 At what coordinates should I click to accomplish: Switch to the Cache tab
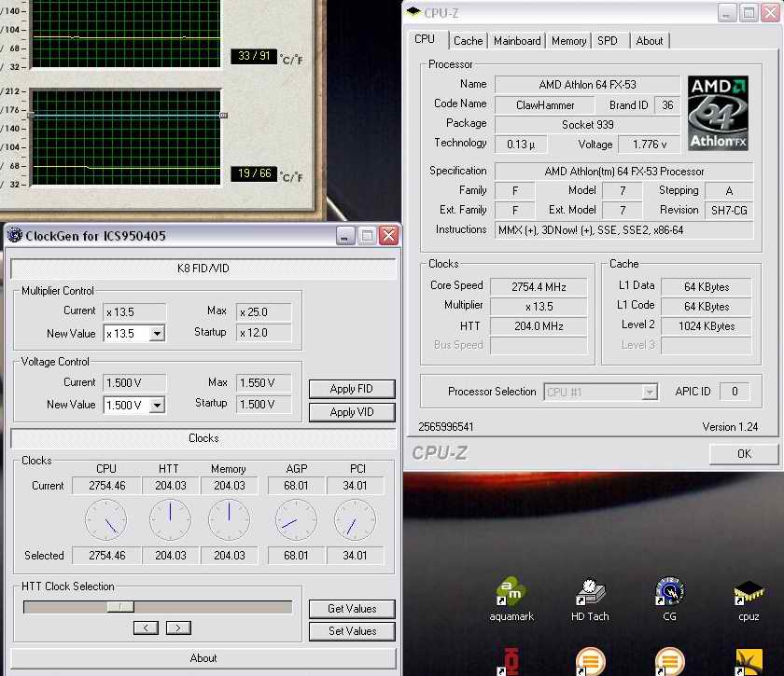pyautogui.click(x=468, y=41)
